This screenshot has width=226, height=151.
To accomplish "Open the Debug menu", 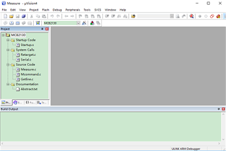I will click(57, 10).
